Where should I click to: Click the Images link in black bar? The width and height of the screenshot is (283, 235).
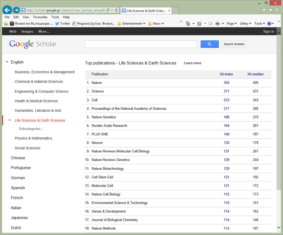coord(27,31)
